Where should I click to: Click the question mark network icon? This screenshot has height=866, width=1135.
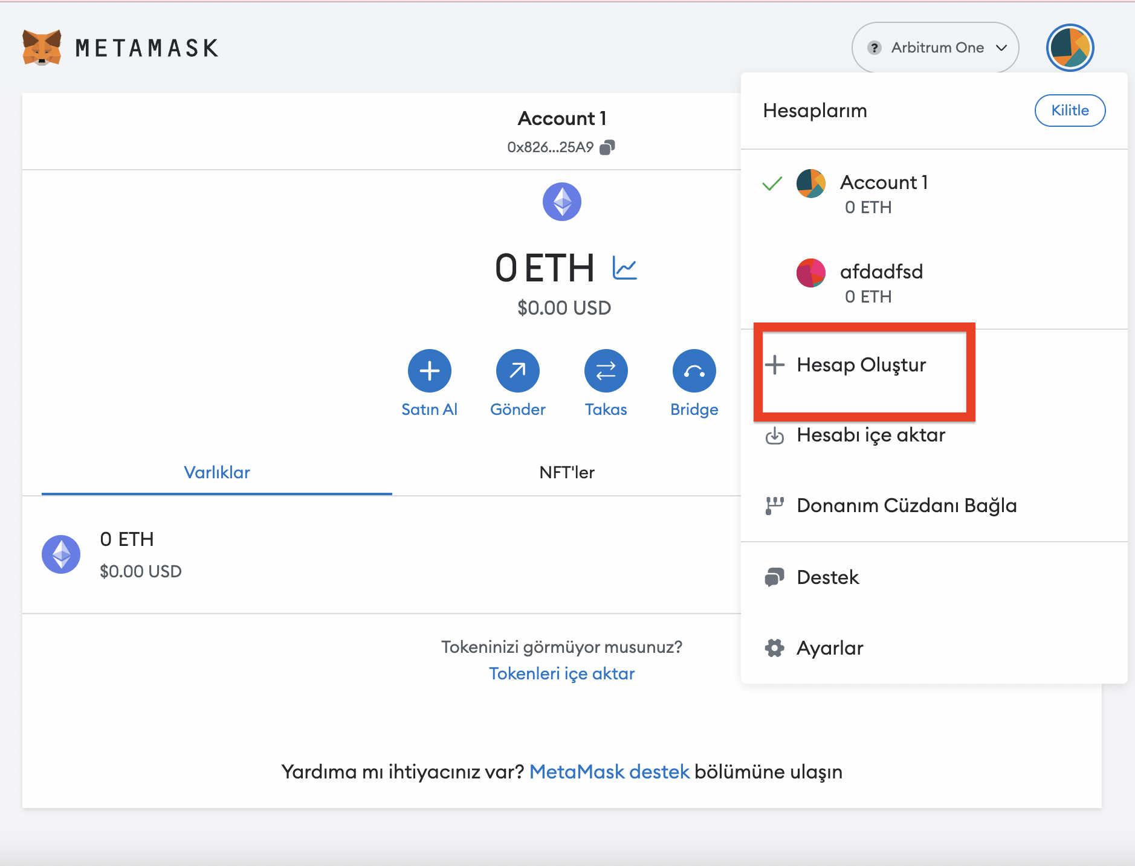coord(874,48)
